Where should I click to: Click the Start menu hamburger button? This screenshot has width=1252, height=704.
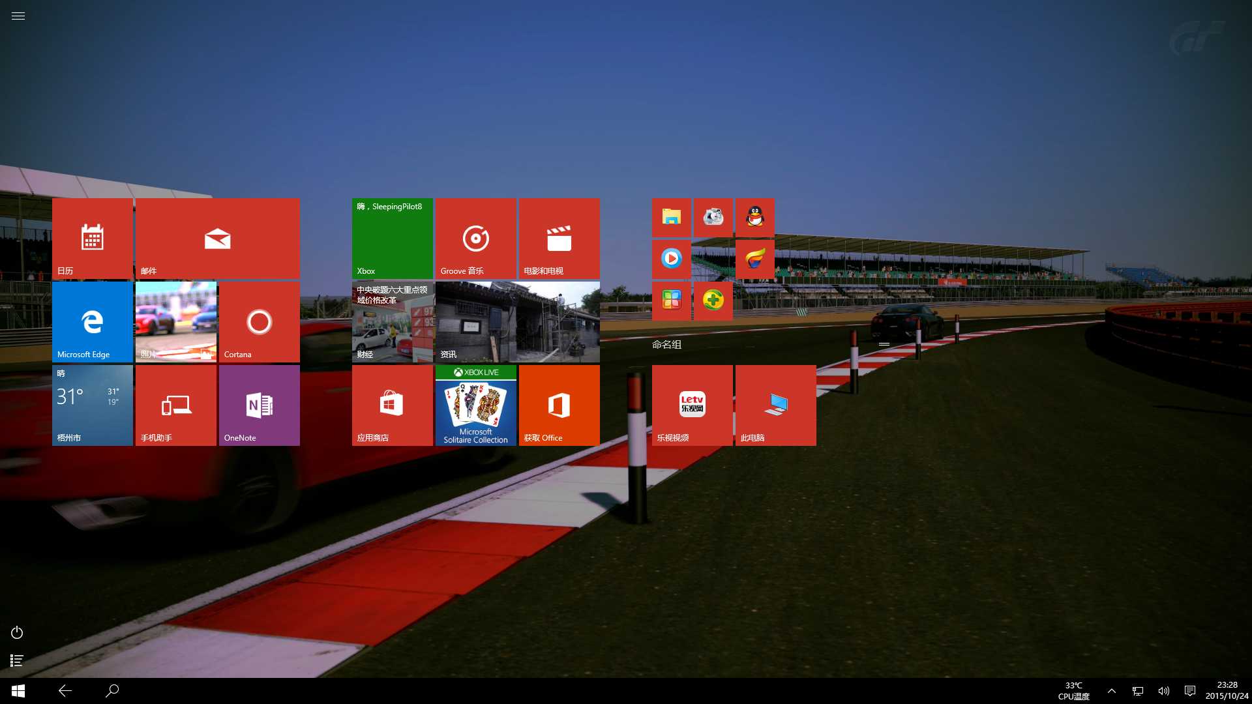(16, 16)
